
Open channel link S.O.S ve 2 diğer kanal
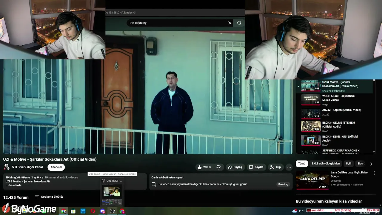click(27, 167)
